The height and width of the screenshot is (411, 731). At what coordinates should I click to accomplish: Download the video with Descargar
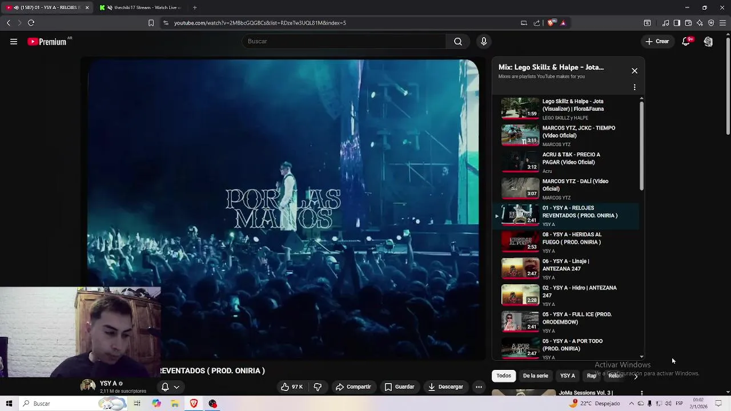click(x=445, y=386)
